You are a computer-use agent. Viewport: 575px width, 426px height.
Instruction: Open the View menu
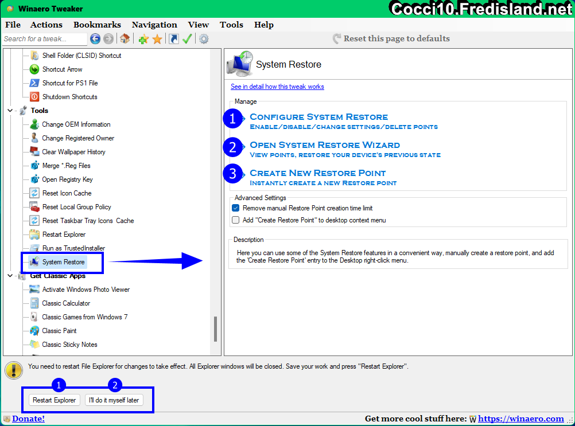199,25
